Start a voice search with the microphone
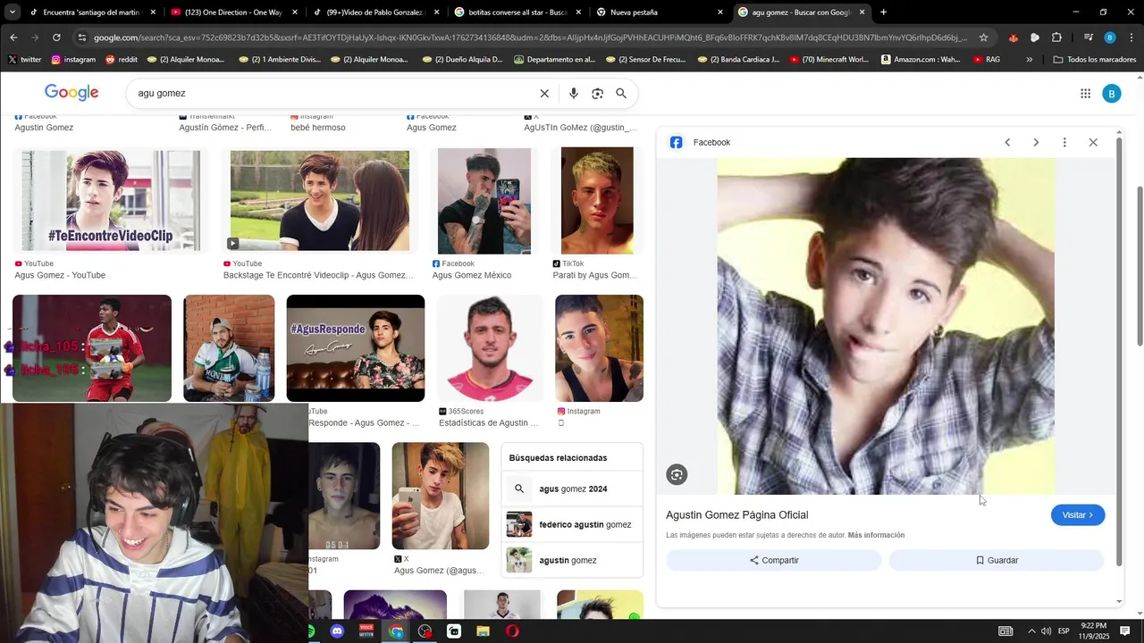 pos(574,93)
